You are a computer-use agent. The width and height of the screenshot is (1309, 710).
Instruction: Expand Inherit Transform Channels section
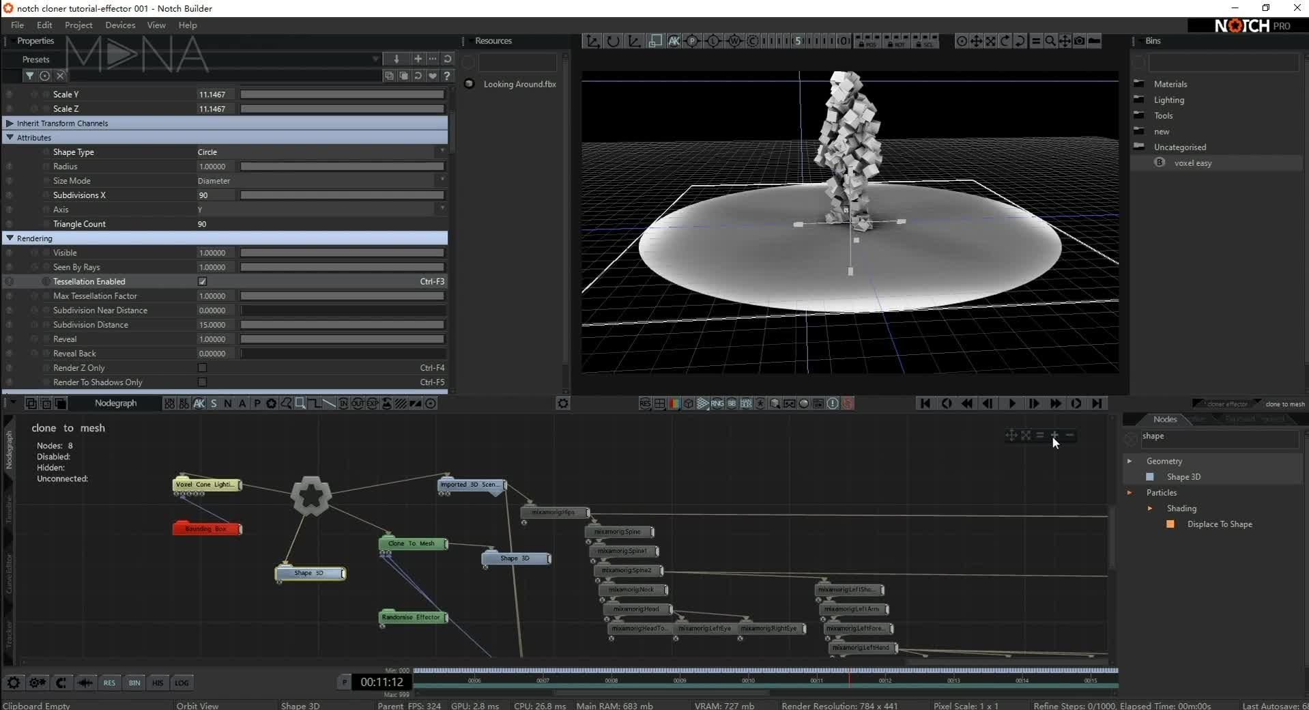coord(10,124)
